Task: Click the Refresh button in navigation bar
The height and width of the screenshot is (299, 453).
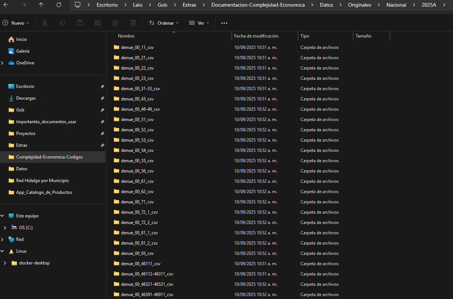Action: (x=59, y=5)
